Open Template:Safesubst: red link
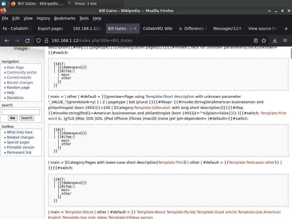The image size is (292, 219). click(x=152, y=108)
